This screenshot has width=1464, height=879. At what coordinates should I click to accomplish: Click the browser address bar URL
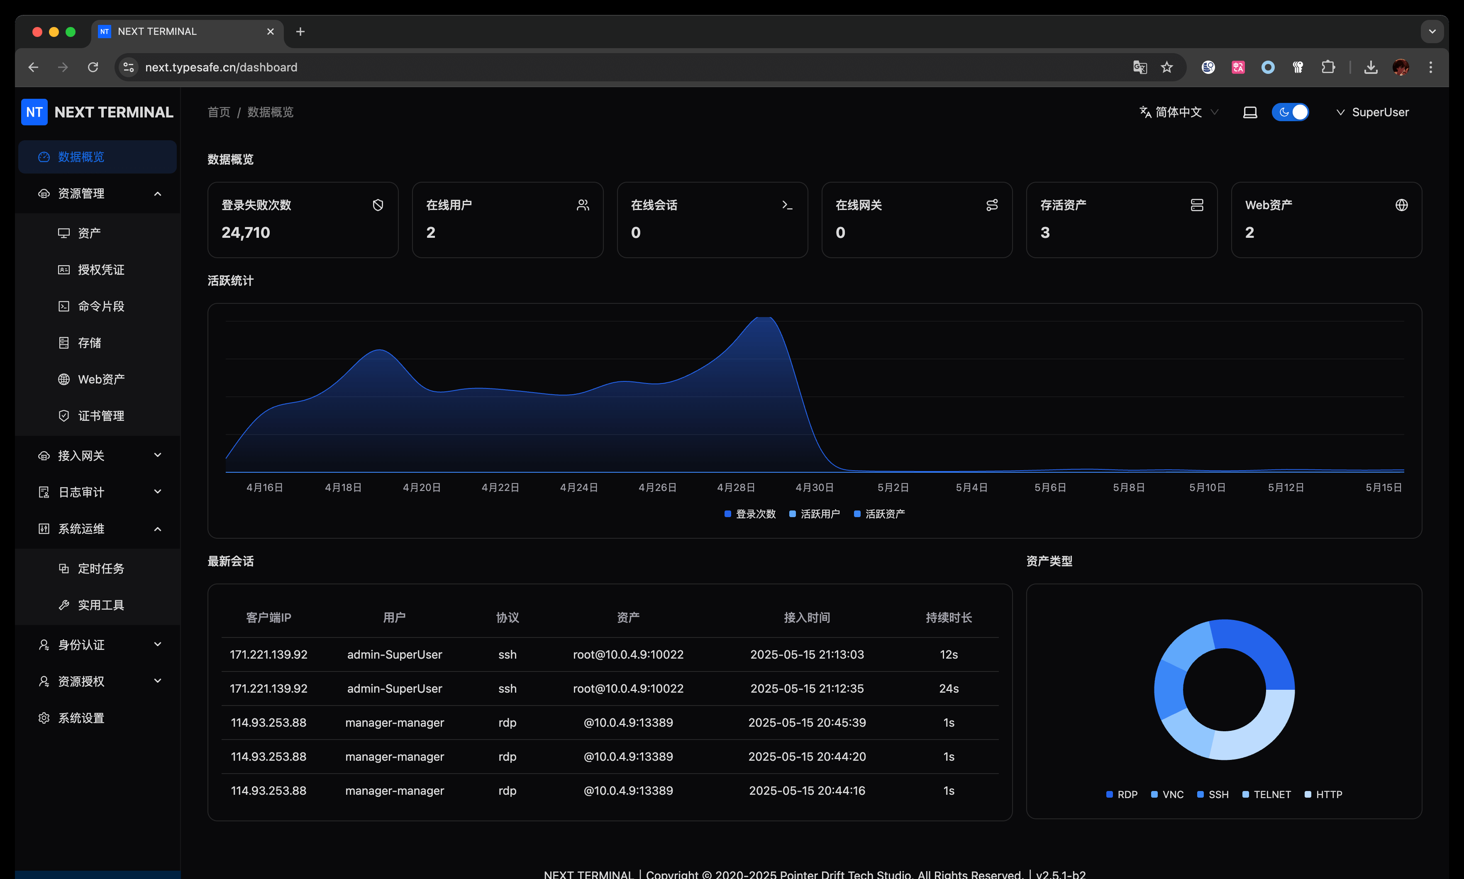tap(221, 67)
